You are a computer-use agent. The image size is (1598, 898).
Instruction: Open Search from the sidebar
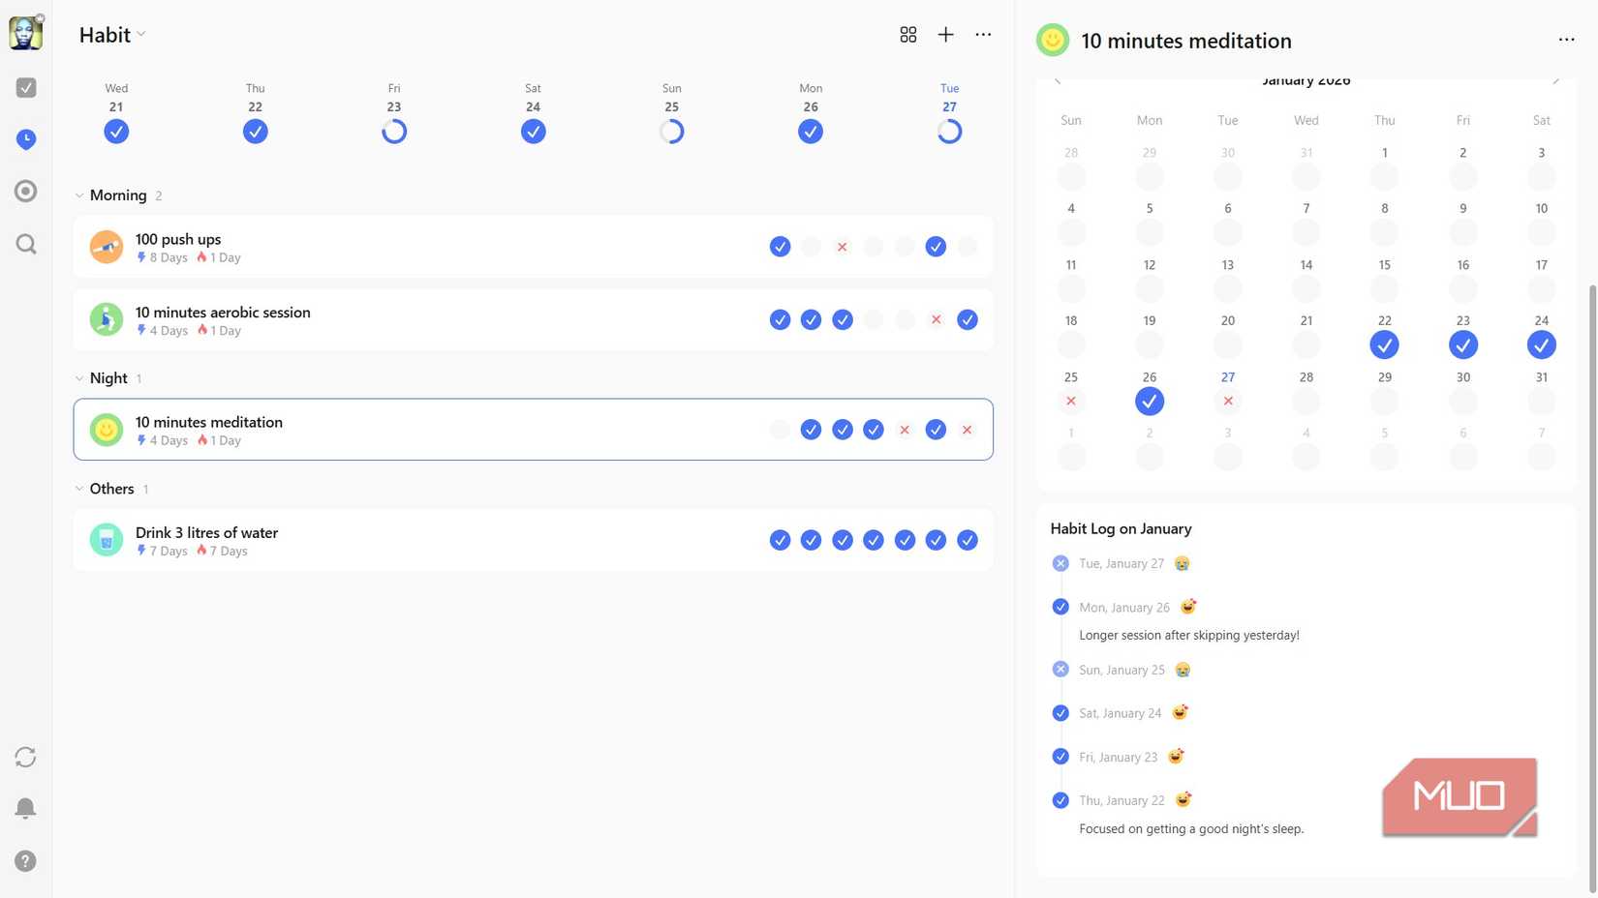[x=26, y=244]
